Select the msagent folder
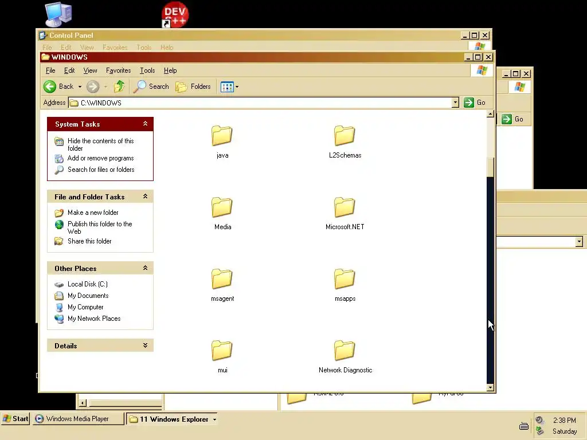The height and width of the screenshot is (440, 587). [x=222, y=285]
